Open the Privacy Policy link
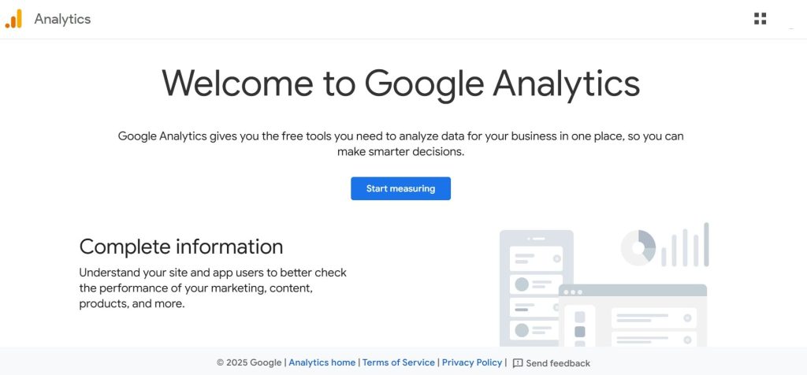Screen dimensions: 807x375 tap(471, 362)
